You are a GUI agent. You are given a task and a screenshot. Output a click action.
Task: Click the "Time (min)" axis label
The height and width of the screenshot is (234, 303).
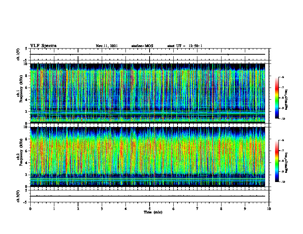click(153, 212)
